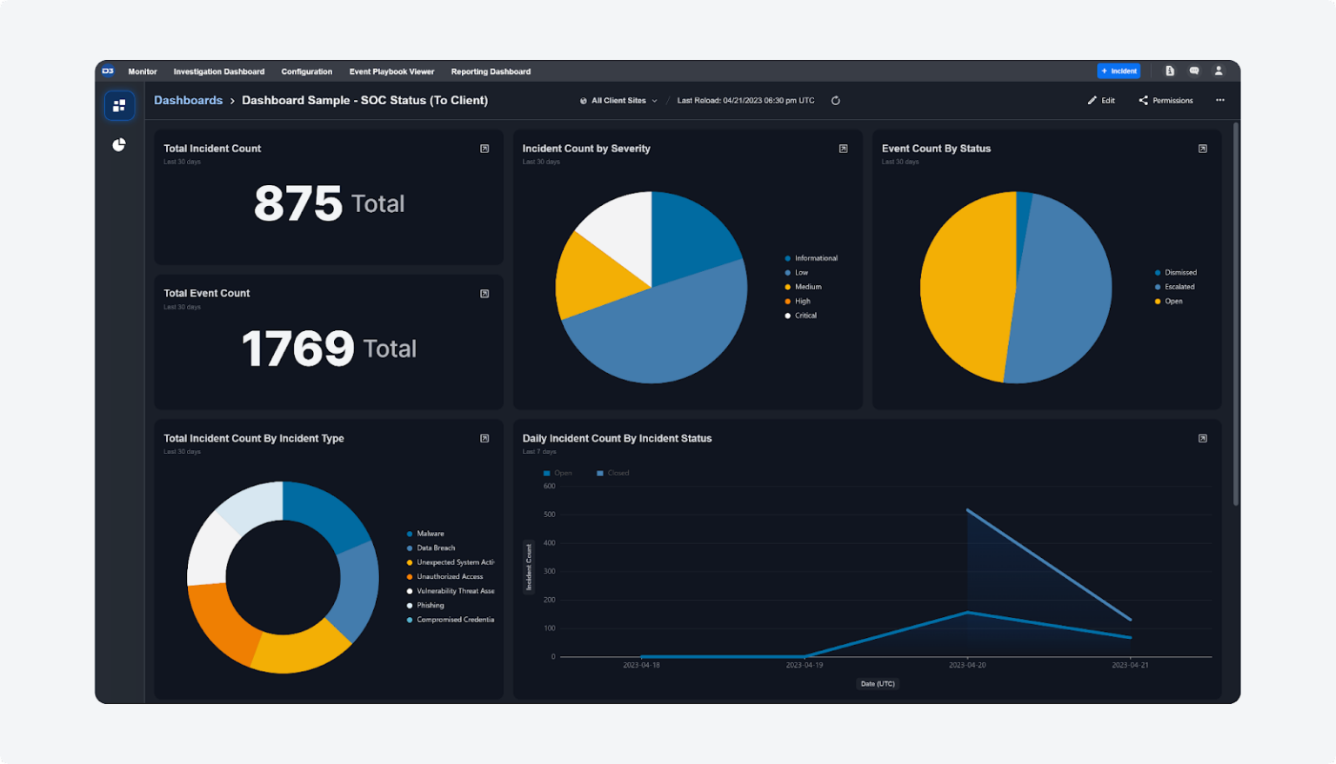Open the chat messages icon

(x=1194, y=70)
